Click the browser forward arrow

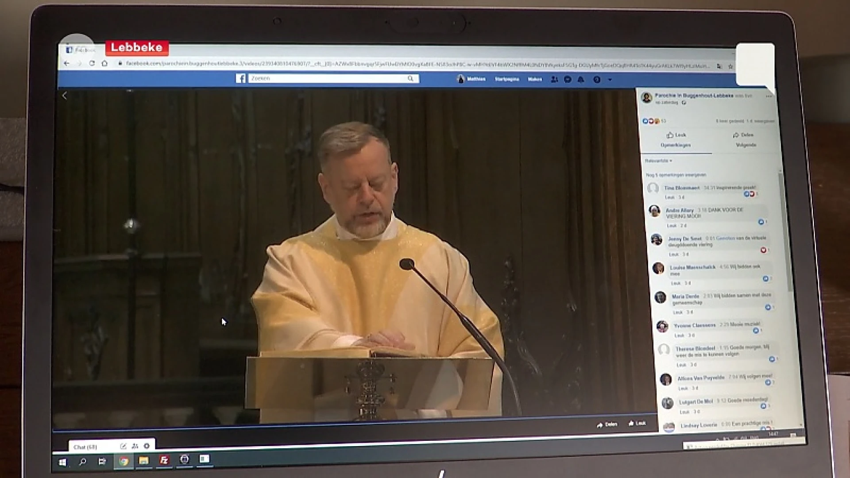click(x=79, y=63)
